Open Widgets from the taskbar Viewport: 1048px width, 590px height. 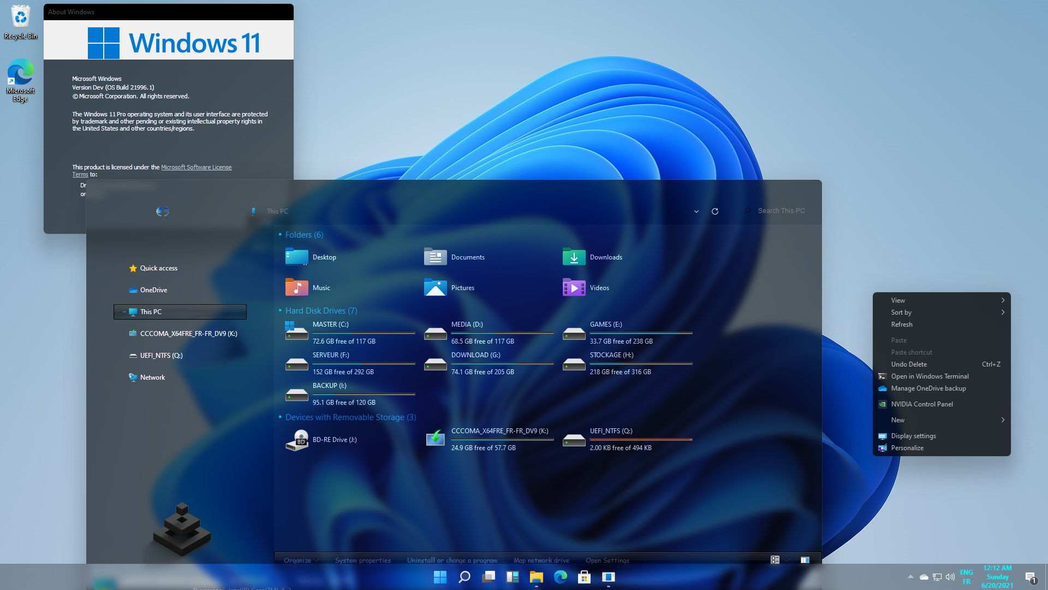point(513,577)
